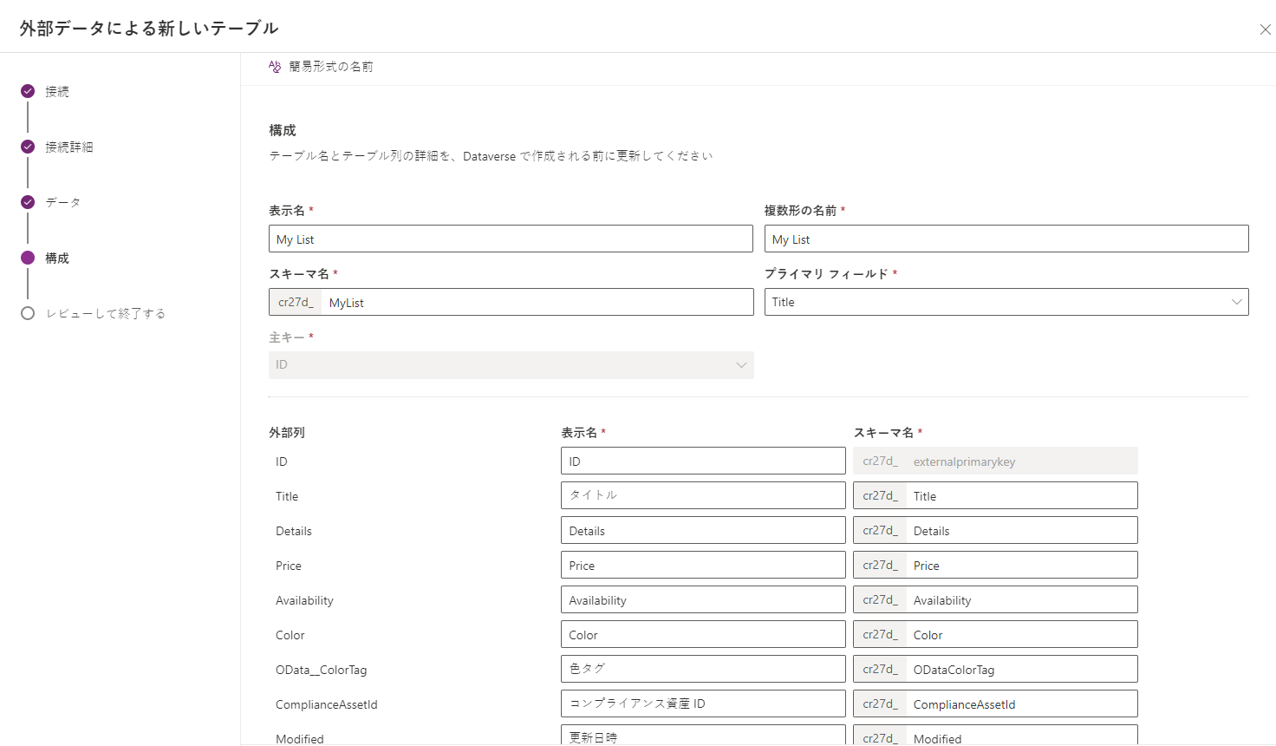
Task: Edit Details column schema name
Action: [1022, 530]
